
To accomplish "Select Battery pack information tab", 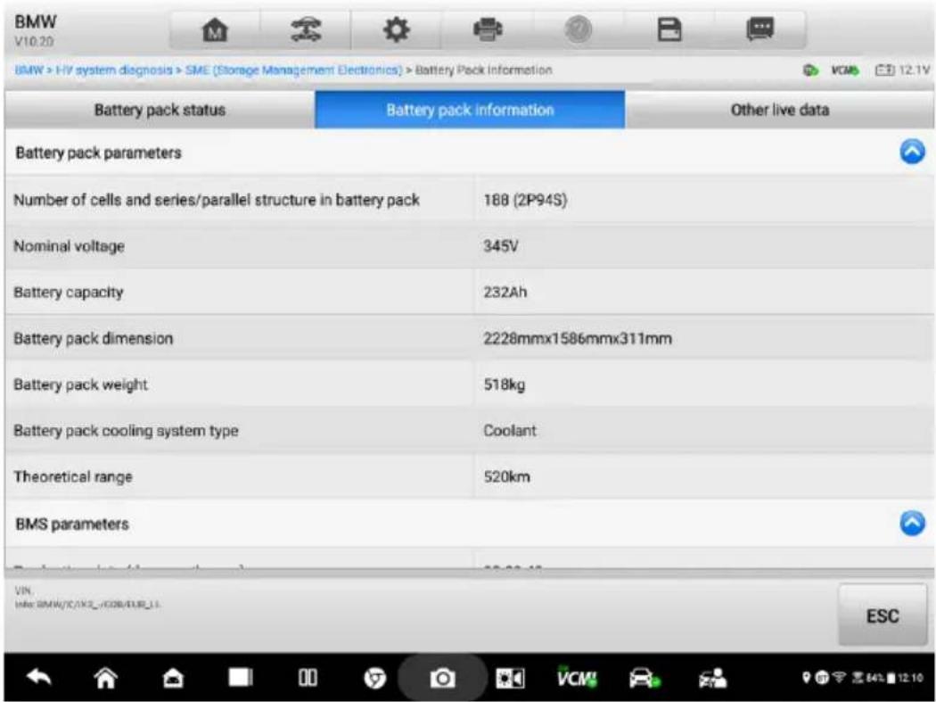I will 470,110.
